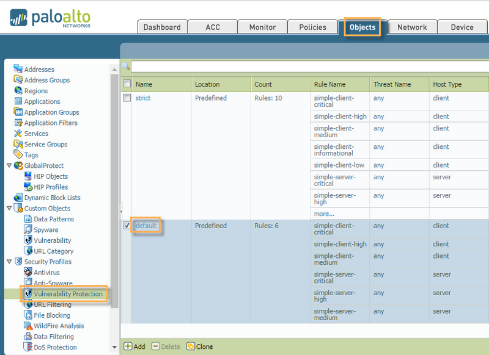489x355 pixels.
Task: Collapse the GlobalProtect tree node
Action: tap(9, 166)
